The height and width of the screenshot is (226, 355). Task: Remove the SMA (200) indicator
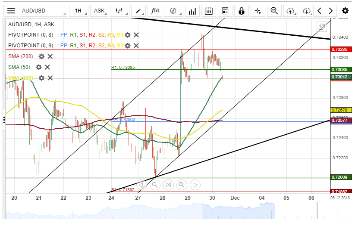pyautogui.click(x=50, y=56)
